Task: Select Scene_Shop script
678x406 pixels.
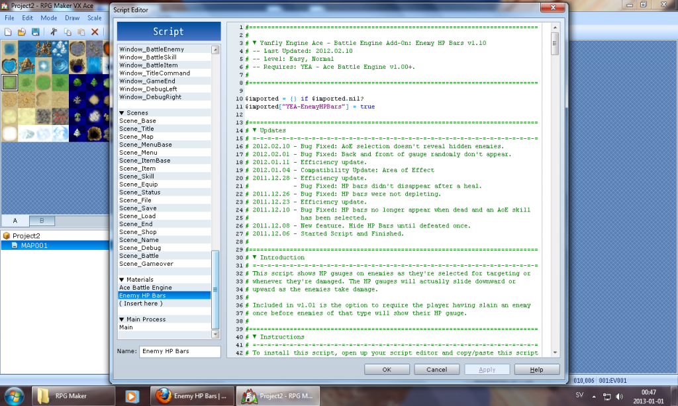Action: pos(164,232)
